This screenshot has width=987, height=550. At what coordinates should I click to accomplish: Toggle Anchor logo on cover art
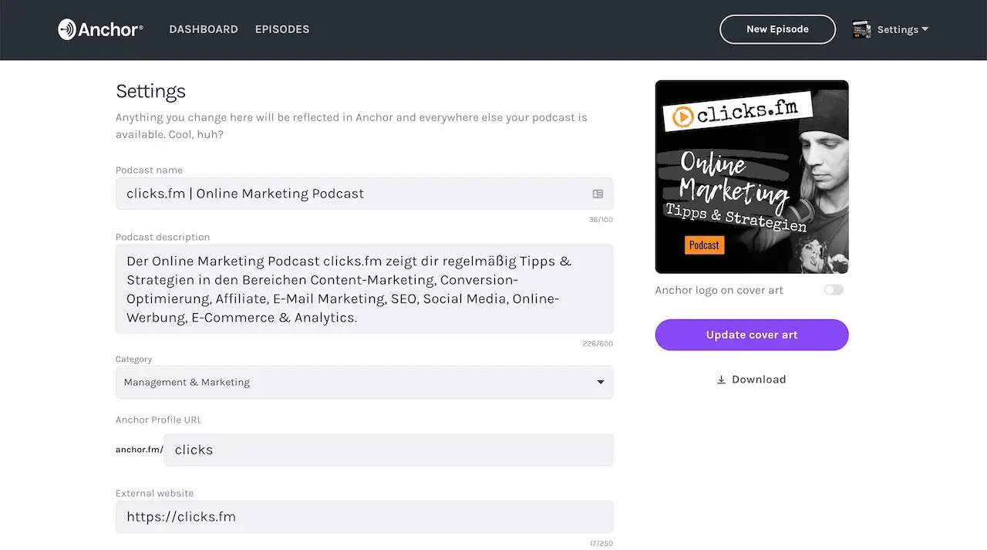point(834,290)
